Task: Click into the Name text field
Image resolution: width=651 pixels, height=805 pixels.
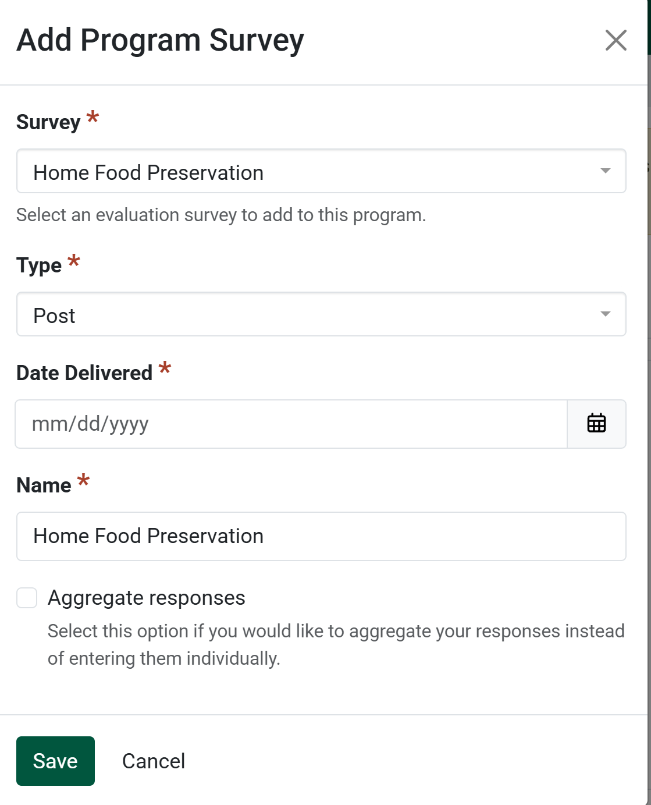Action: (x=321, y=536)
